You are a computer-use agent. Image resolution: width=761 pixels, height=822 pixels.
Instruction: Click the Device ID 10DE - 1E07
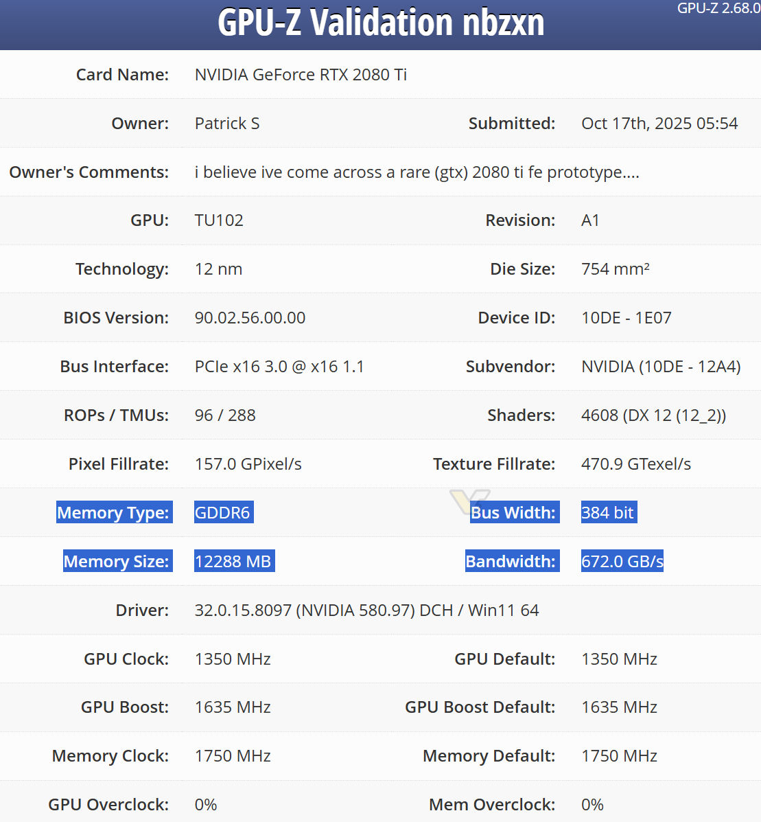click(626, 317)
